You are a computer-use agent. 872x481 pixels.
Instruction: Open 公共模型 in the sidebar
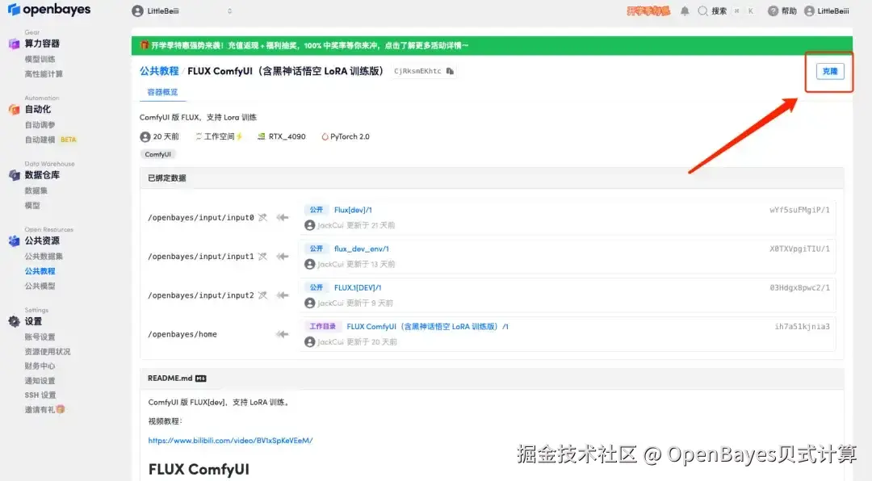40,286
